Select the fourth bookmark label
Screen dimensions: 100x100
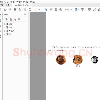click(10, 34)
